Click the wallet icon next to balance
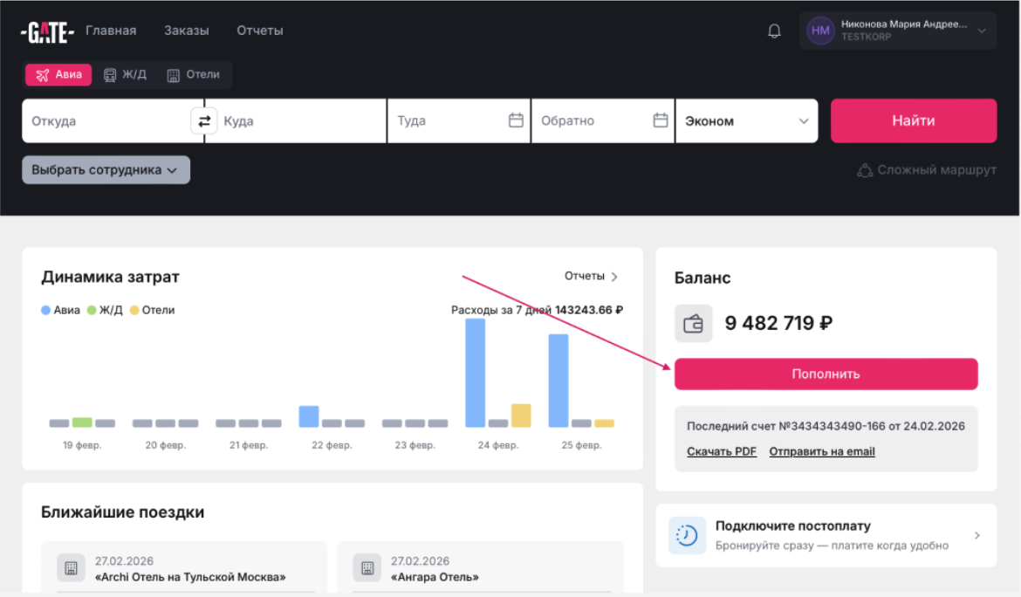The height and width of the screenshot is (597, 1021). pos(694,324)
